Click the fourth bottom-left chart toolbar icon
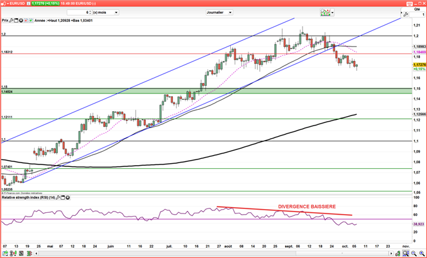The image size is (427, 258). (30, 254)
